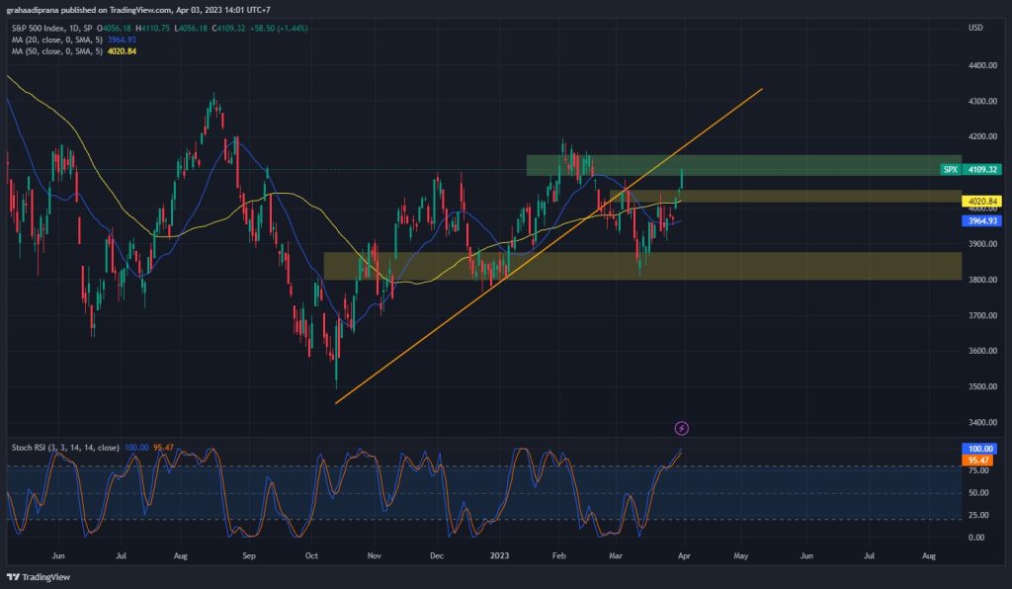The image size is (1012, 589).
Task: Click the Apr time axis label
Action: pyautogui.click(x=684, y=555)
